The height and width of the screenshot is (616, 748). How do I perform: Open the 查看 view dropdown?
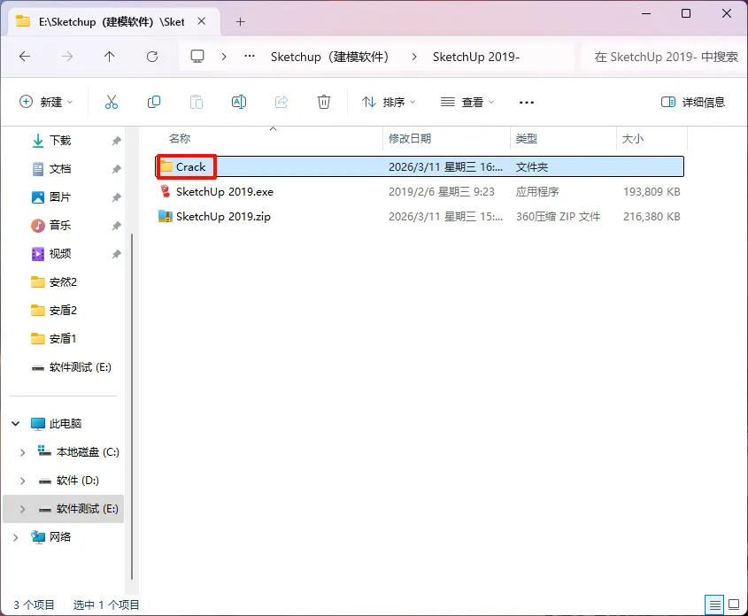click(467, 102)
